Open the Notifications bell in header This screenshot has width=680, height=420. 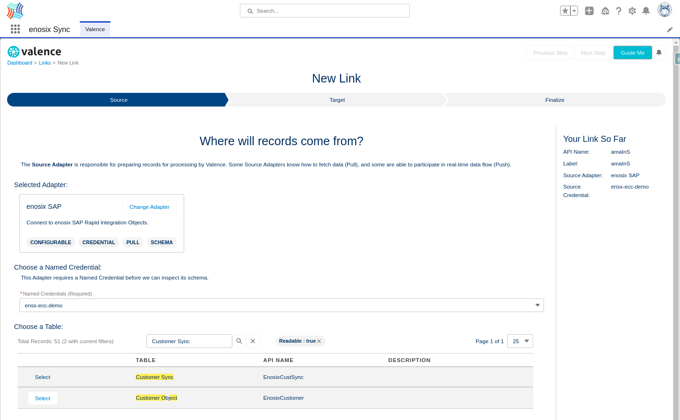tap(646, 11)
